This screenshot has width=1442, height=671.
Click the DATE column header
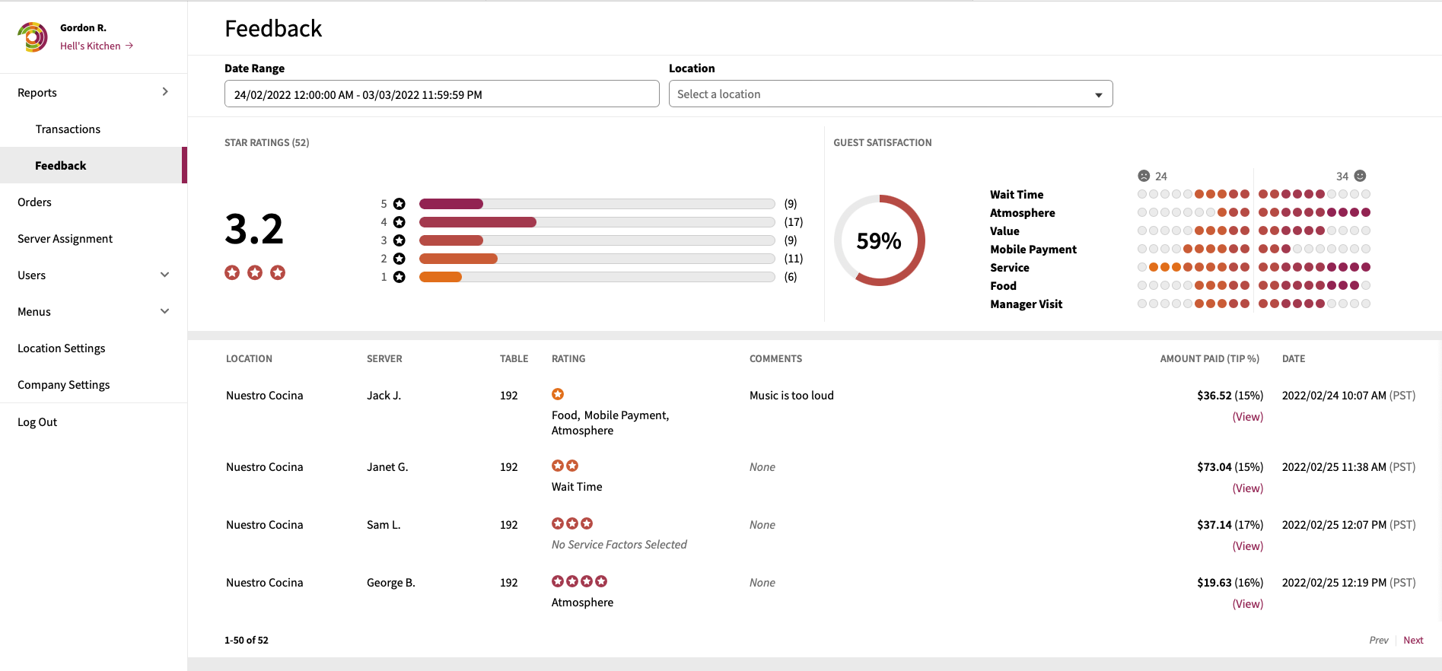coord(1294,358)
